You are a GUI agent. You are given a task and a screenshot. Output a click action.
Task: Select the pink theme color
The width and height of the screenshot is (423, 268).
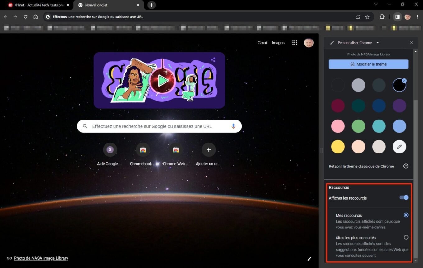click(338, 126)
